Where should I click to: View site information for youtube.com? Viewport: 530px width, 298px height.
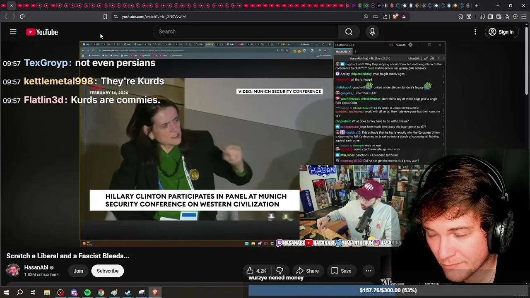pos(116,17)
